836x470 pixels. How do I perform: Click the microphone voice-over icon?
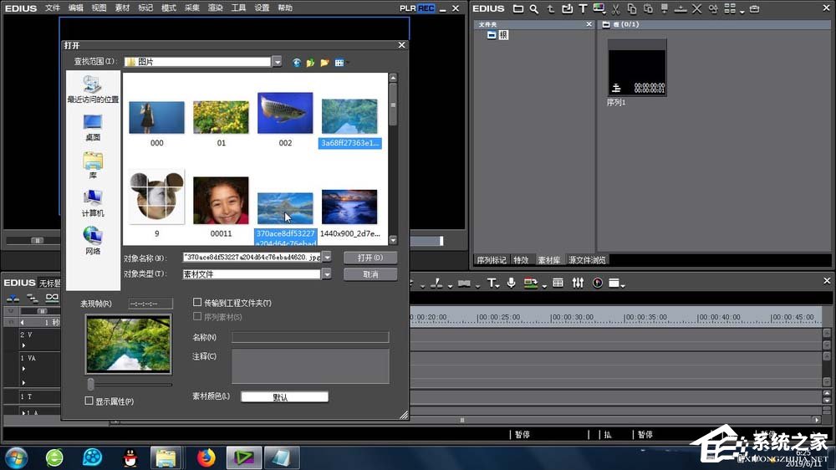(x=511, y=284)
